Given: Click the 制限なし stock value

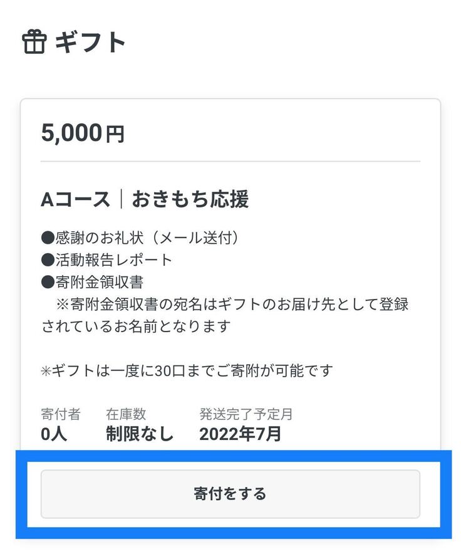Looking at the screenshot, I should 139,434.
